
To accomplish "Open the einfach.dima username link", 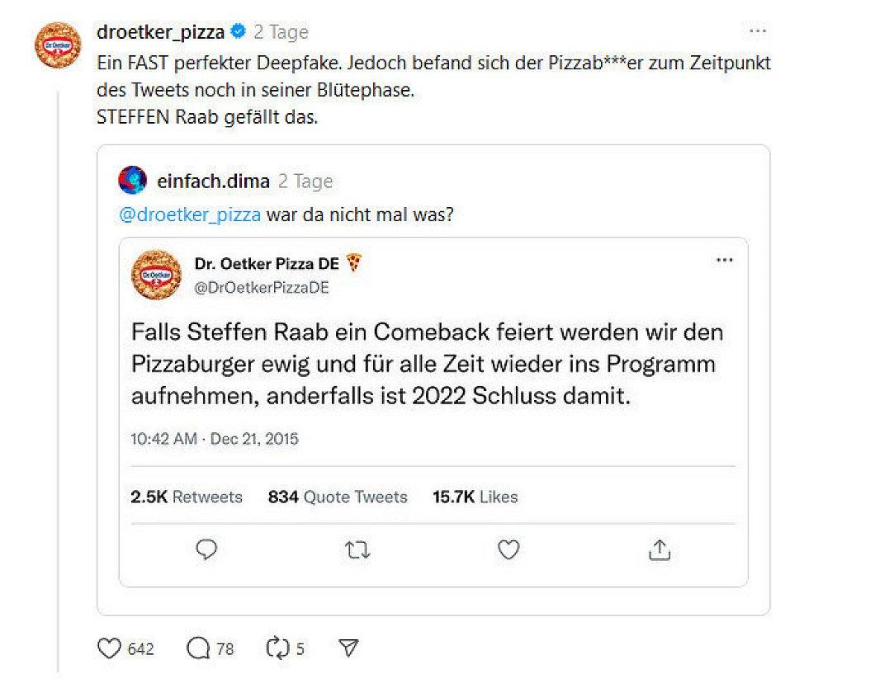I will (x=214, y=181).
